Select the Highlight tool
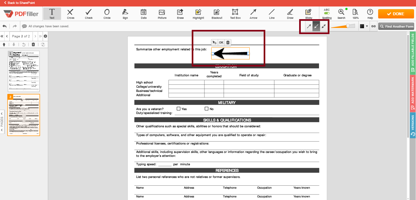 (x=198, y=14)
